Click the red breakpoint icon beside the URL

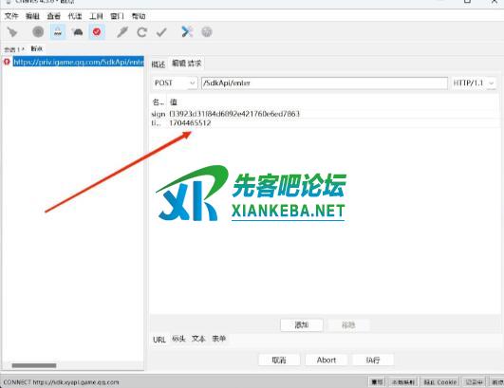pos(7,62)
